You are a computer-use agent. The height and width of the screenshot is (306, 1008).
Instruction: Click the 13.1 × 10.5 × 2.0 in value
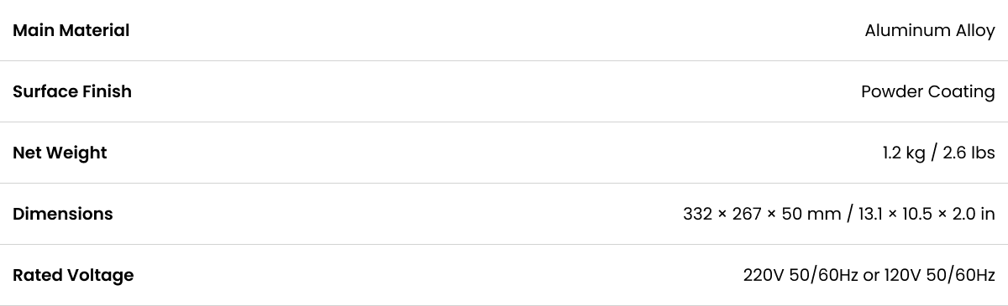tap(927, 215)
